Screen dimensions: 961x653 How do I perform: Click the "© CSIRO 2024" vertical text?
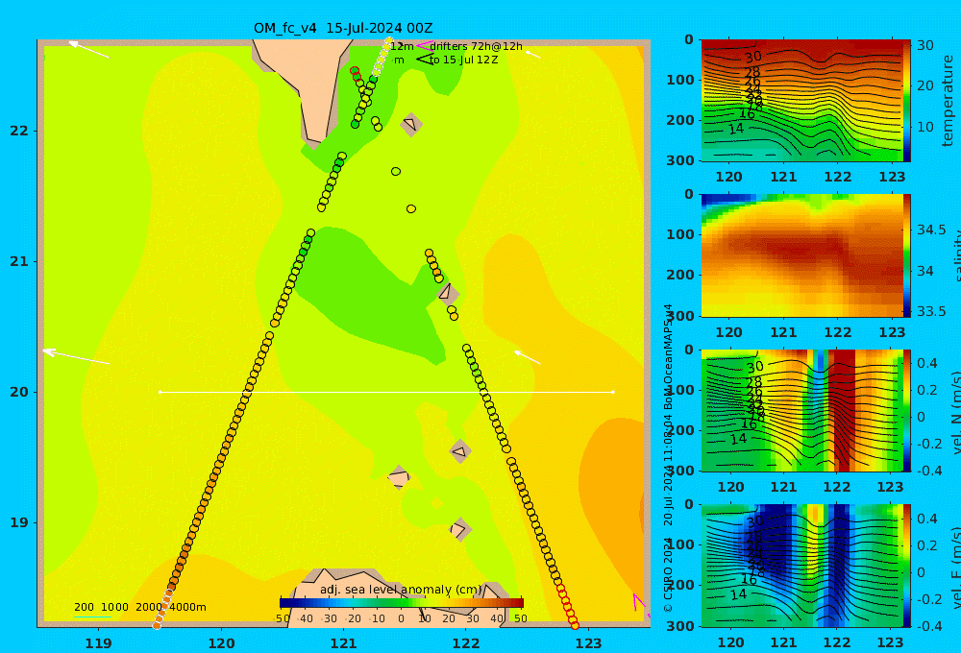tap(668, 576)
